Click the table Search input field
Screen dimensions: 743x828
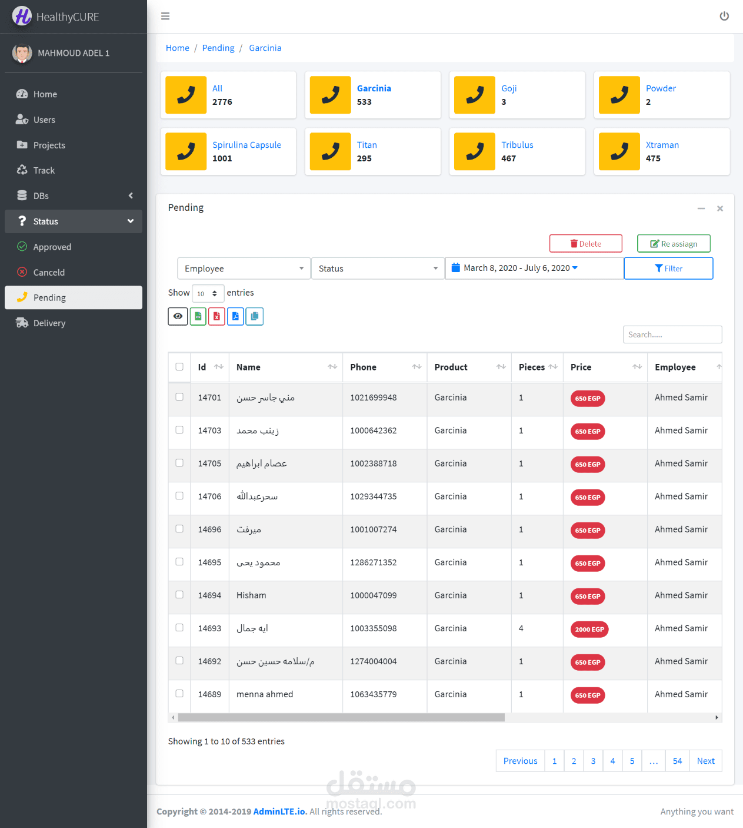pos(672,334)
